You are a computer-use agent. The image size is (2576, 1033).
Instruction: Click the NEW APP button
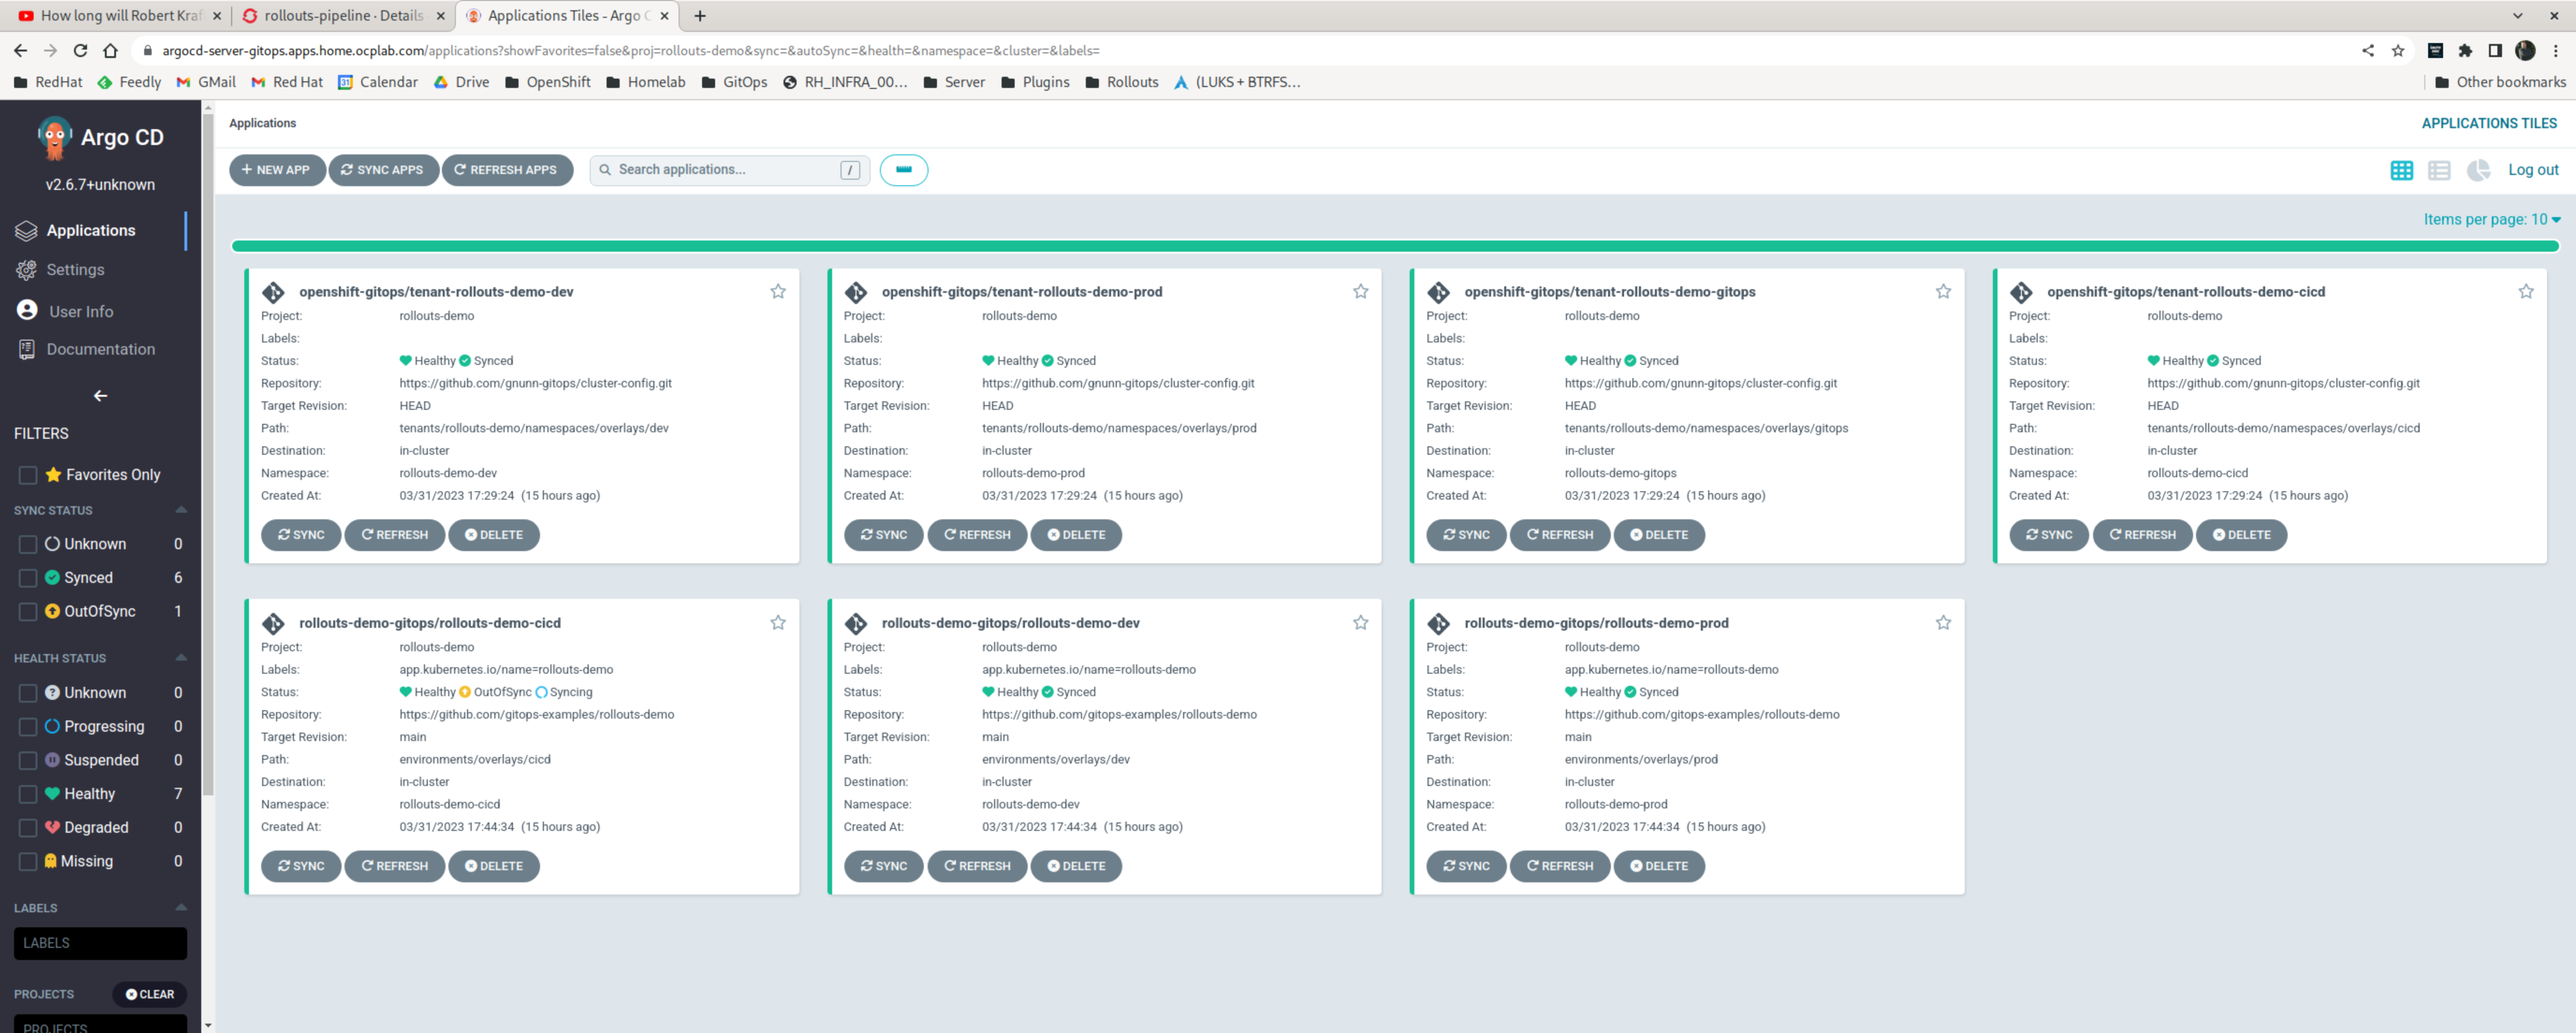(277, 170)
